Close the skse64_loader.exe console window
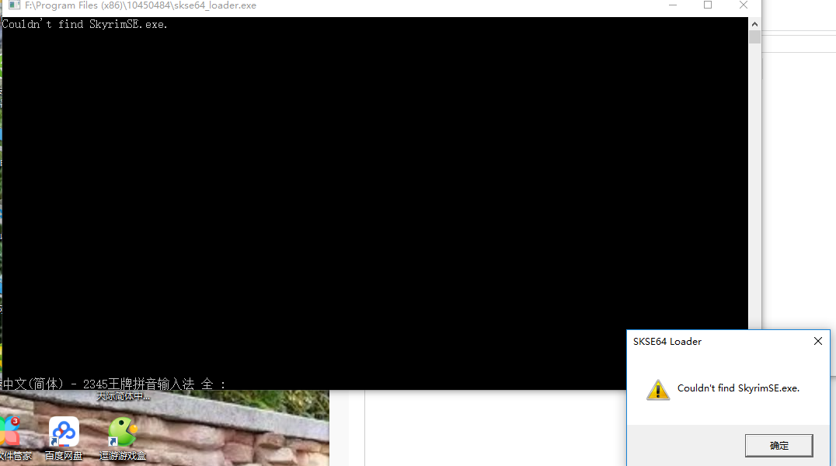This screenshot has width=836, height=466. click(744, 5)
